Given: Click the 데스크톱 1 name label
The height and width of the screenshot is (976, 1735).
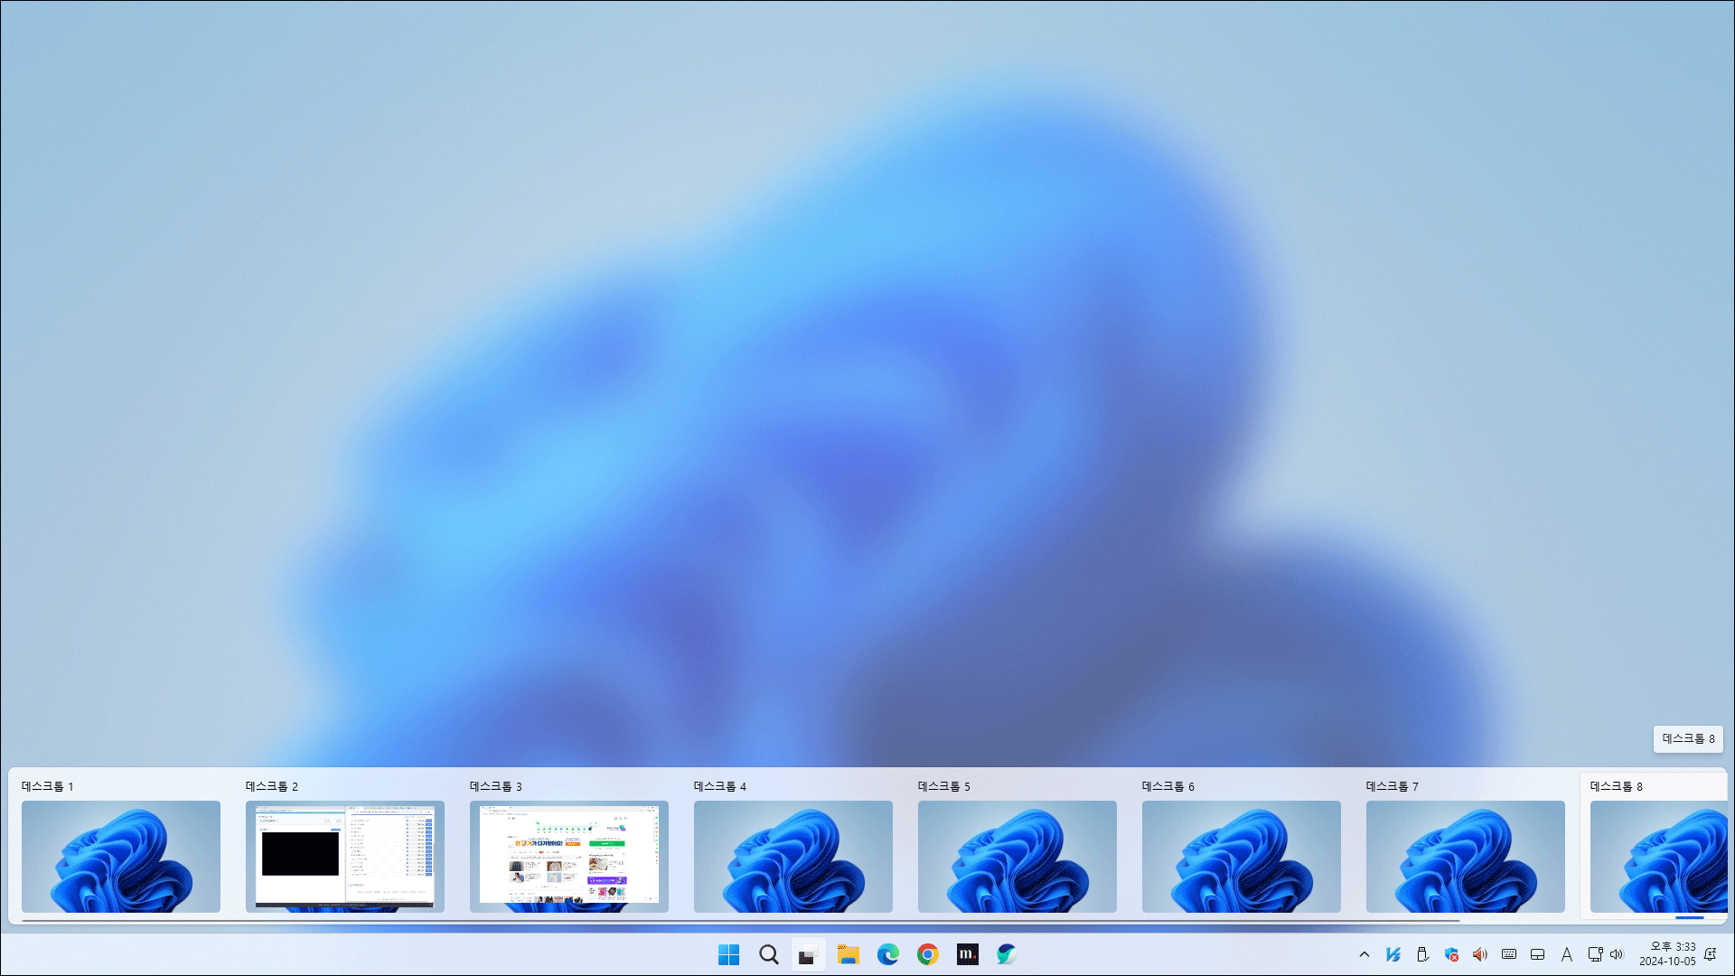Looking at the screenshot, I should pyautogui.click(x=47, y=786).
